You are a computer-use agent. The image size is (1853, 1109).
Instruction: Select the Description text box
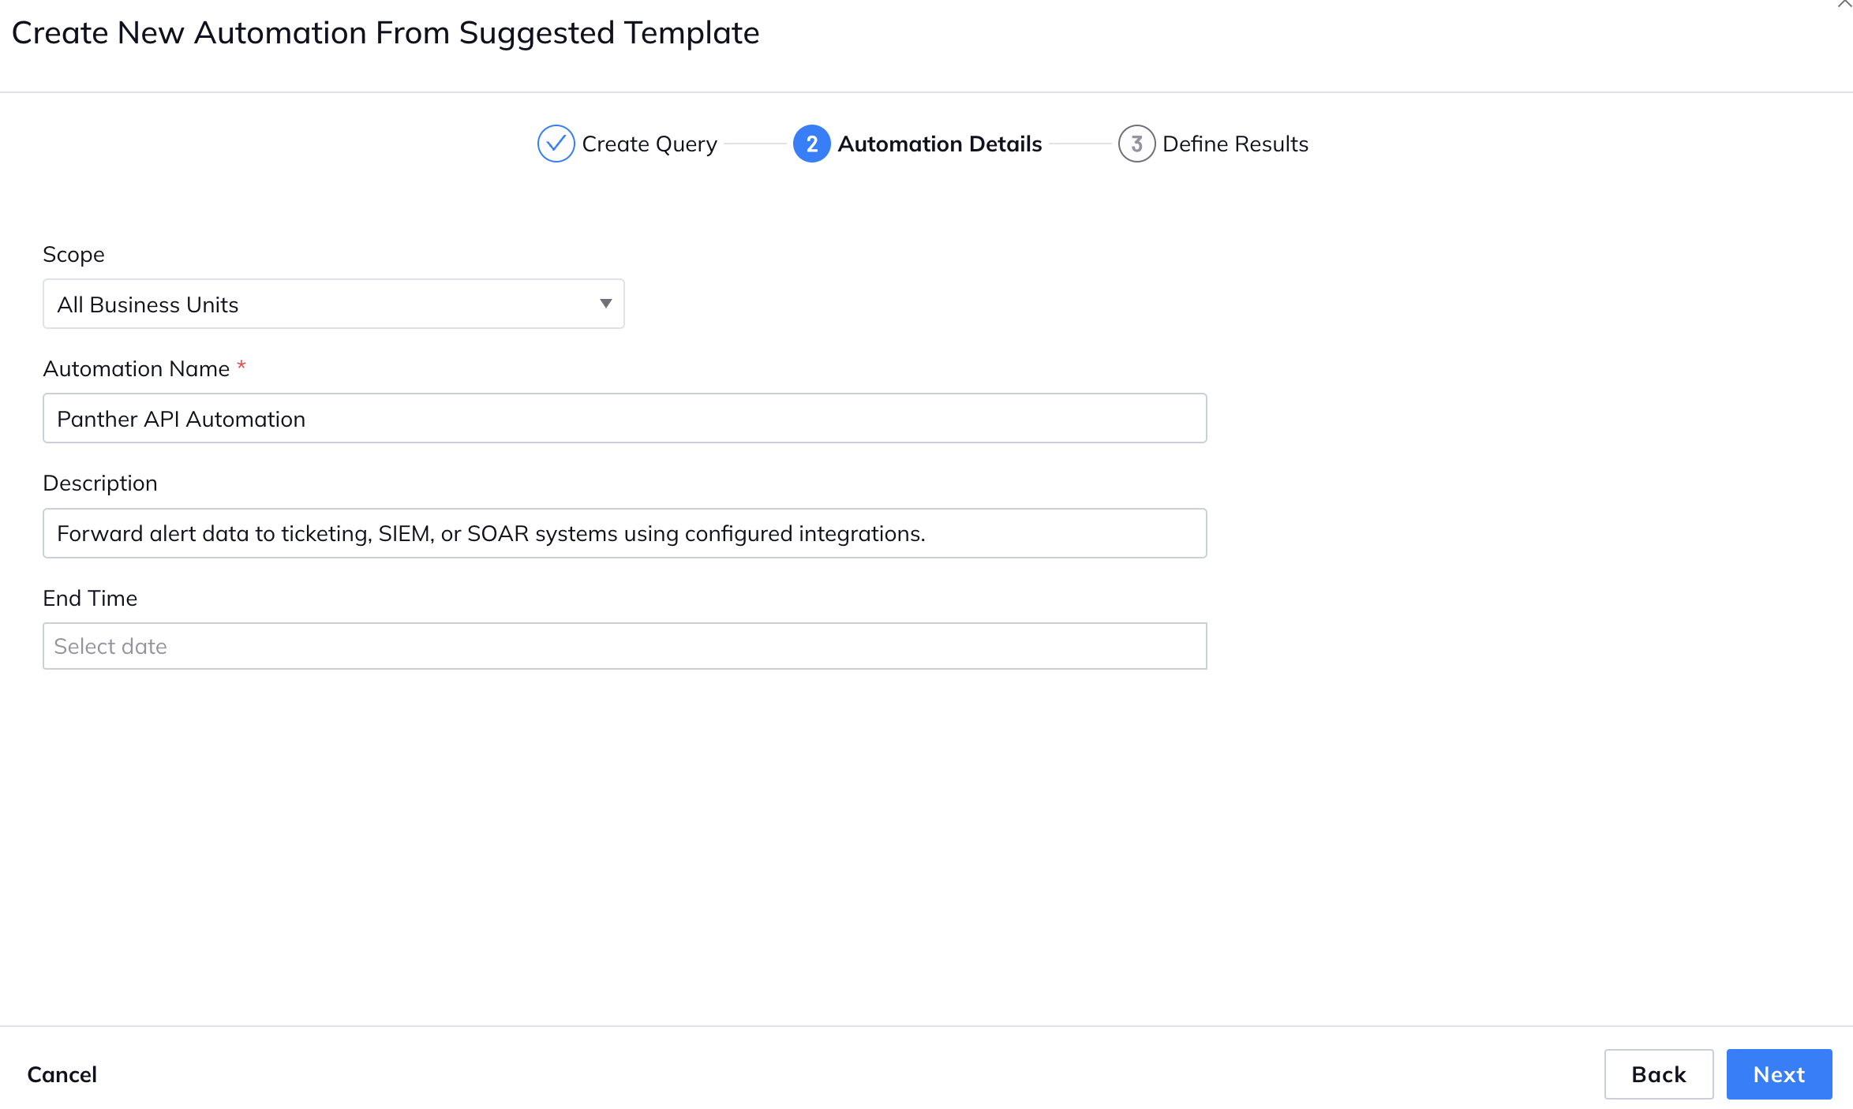[623, 532]
